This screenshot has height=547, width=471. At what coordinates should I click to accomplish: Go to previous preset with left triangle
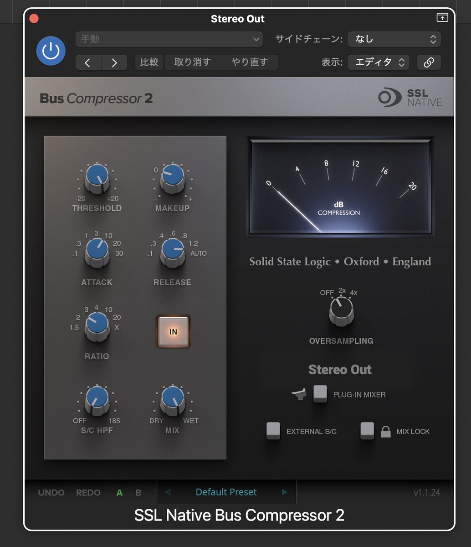[x=168, y=492]
